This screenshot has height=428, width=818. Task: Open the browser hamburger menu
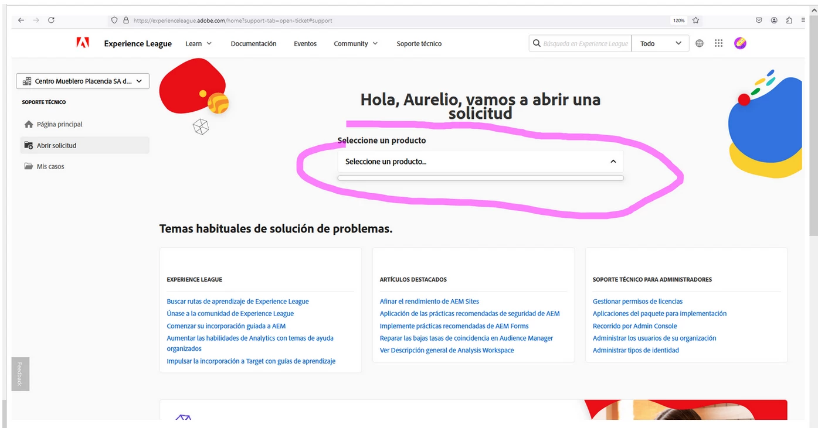point(803,20)
